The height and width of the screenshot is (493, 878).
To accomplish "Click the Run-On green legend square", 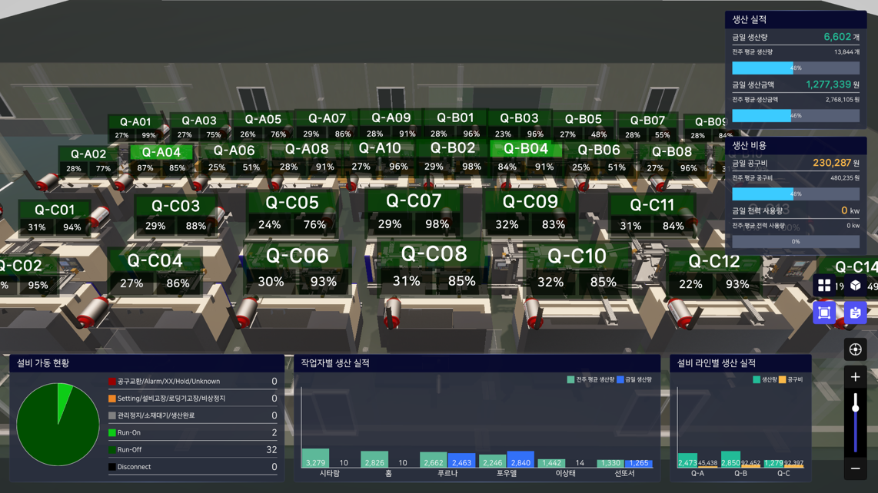I will (112, 433).
